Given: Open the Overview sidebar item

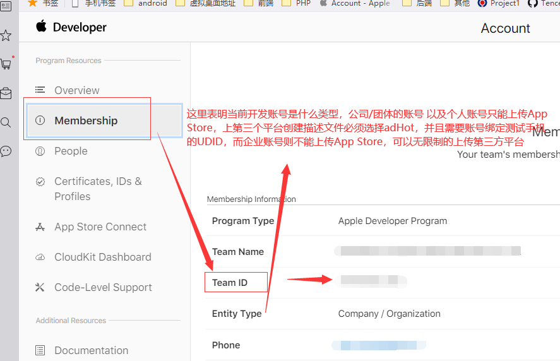Looking at the screenshot, I should point(77,90).
